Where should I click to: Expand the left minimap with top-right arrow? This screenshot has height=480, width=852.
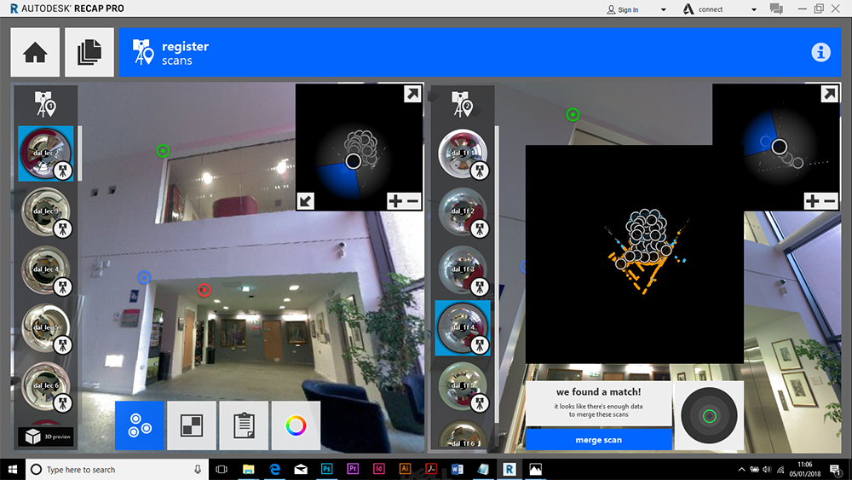[x=412, y=95]
